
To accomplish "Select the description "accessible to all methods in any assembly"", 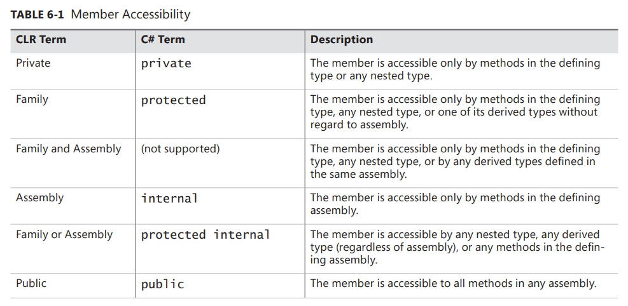I will click(x=453, y=284).
